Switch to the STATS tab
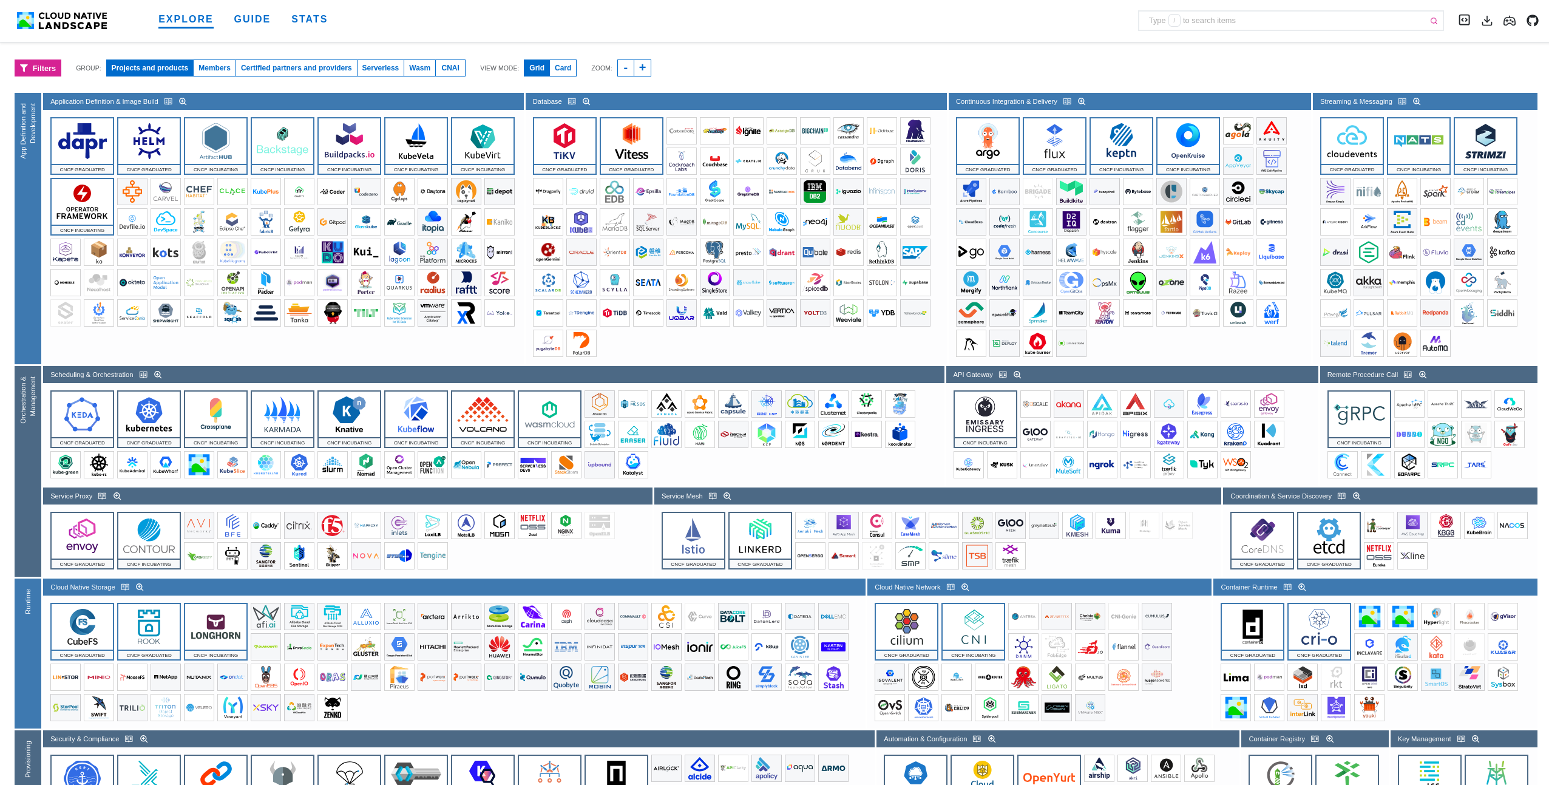 [310, 19]
